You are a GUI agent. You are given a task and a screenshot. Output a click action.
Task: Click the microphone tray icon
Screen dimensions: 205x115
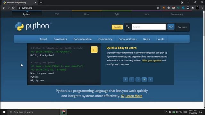point(170,112)
